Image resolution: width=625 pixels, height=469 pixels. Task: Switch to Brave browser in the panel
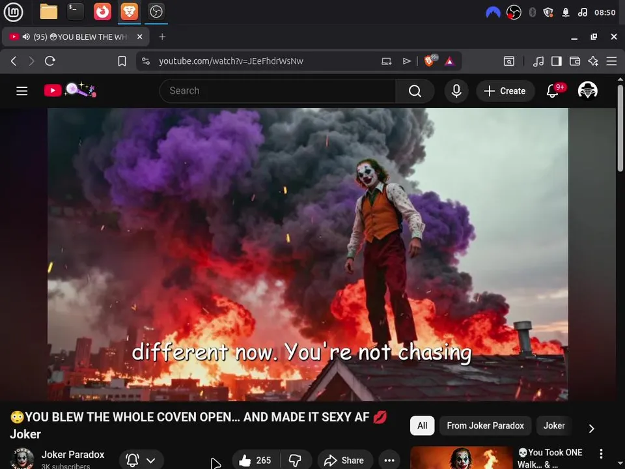[129, 12]
